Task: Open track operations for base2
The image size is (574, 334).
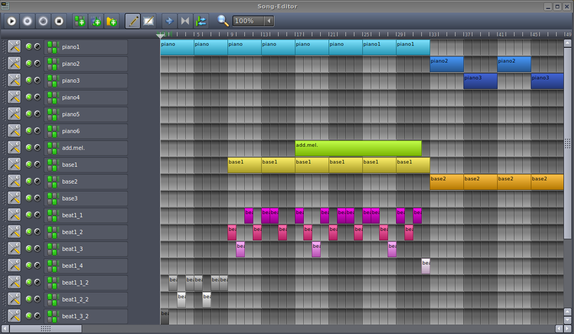Action: (x=14, y=181)
